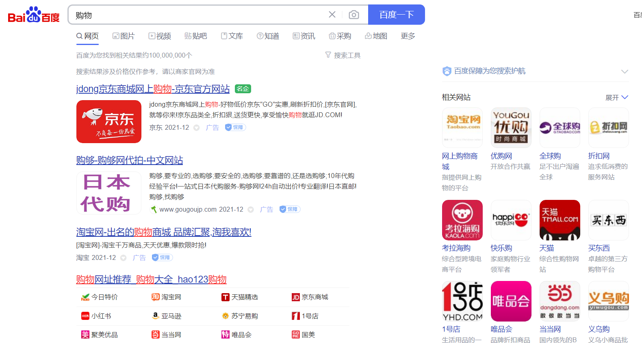Open the 考拉海购 text link
Image resolution: width=642 pixels, height=343 pixels.
(456, 248)
